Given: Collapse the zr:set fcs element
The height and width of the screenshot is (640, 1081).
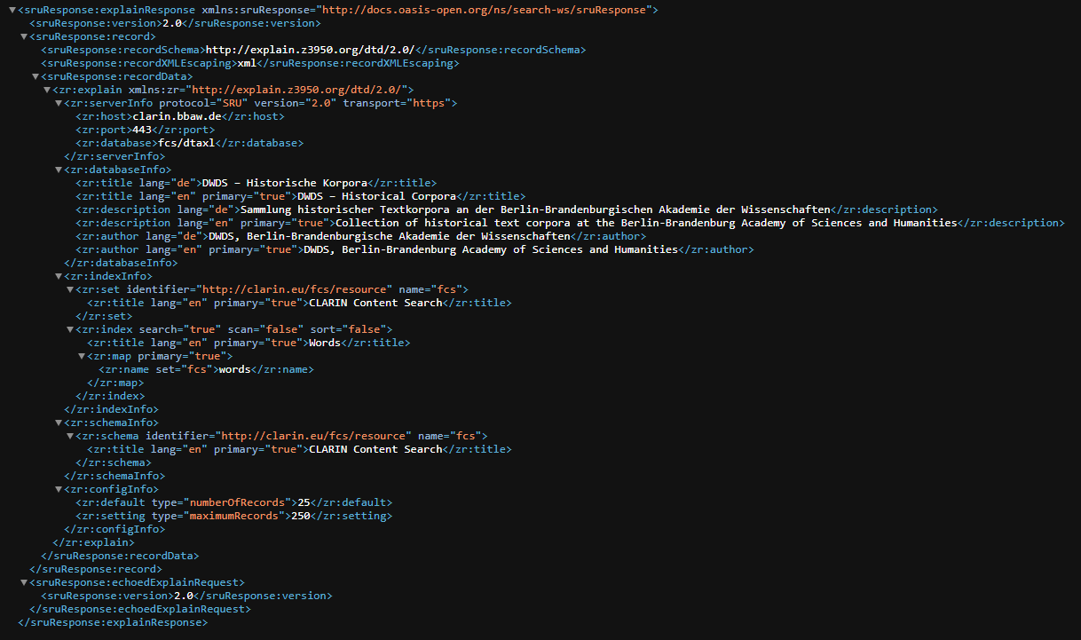Looking at the screenshot, I should coord(69,289).
